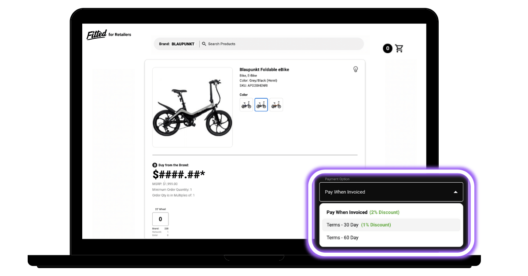The height and width of the screenshot is (276, 528).
Task: Click the lightbulb icon on product card
Action: click(356, 69)
